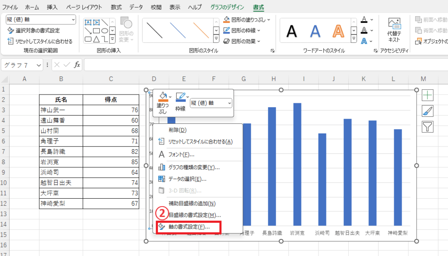Screen dimensions: 448x256
Task: Choose 軸の書式設定 from the context menu
Action: [189, 227]
